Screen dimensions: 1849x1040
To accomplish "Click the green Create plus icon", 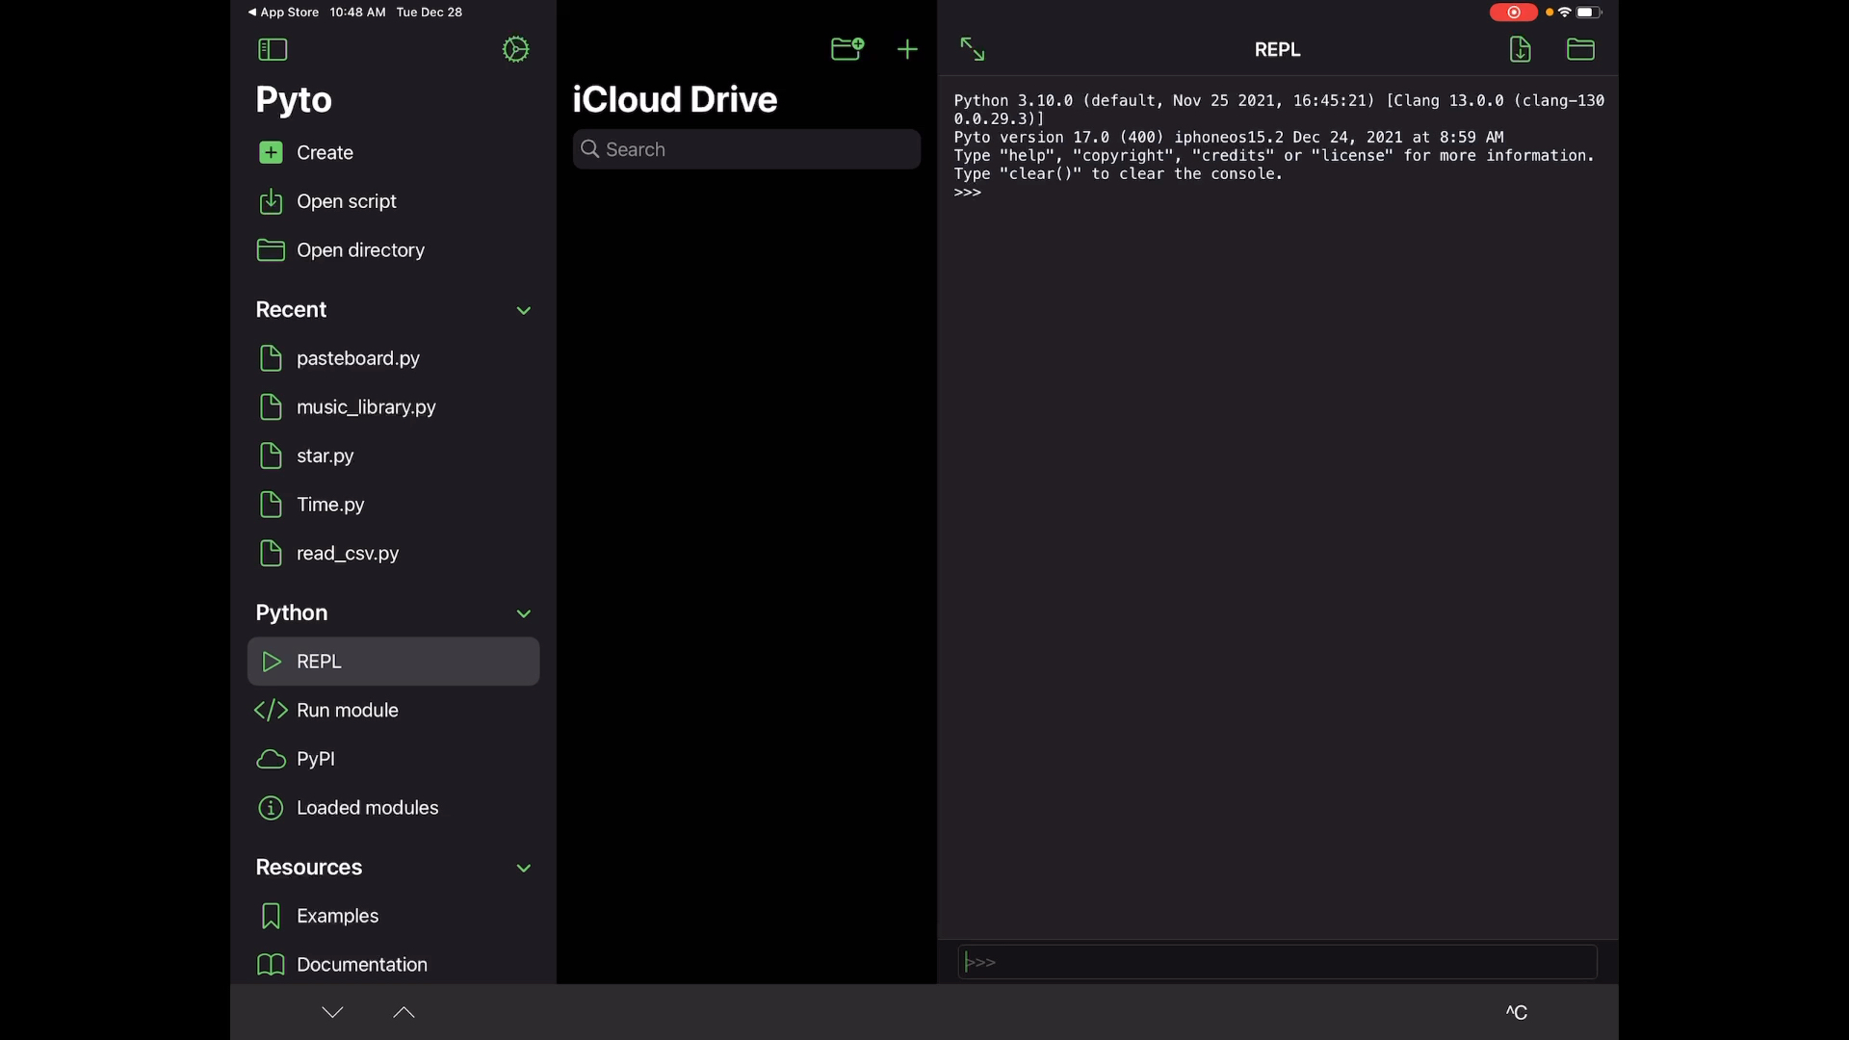I will [x=271, y=152].
